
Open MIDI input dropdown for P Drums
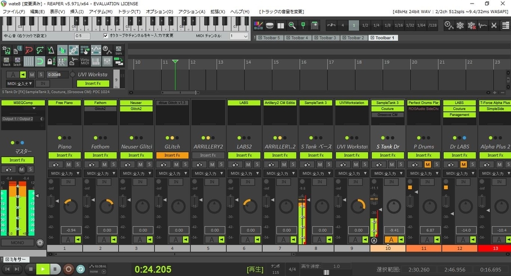424,173
